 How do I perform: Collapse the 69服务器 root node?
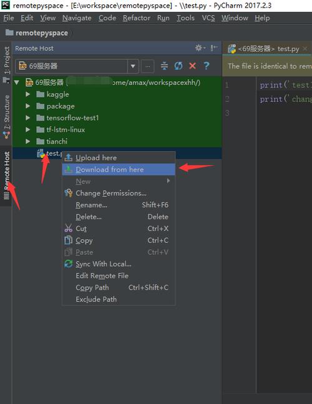17,82
